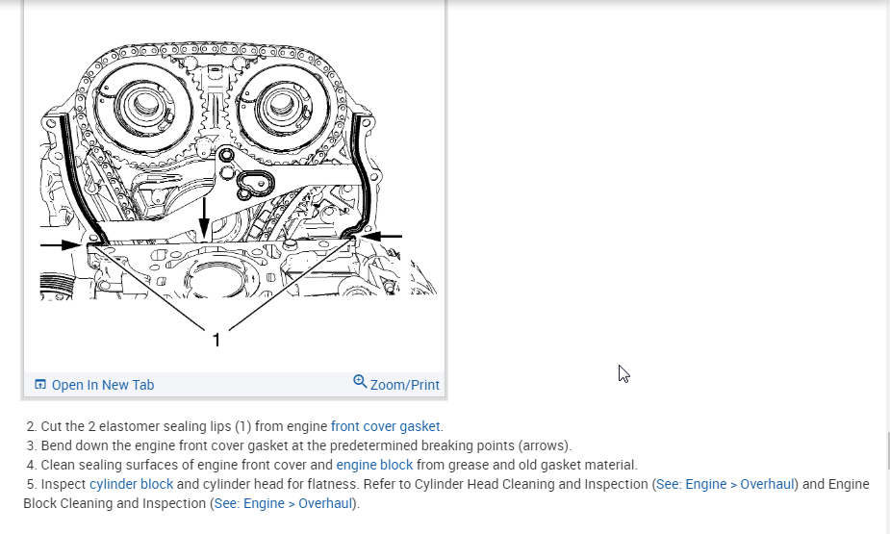The image size is (890, 534).
Task: Click the Open In New Tab icon
Action: (x=40, y=385)
